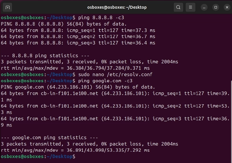Click the 'PING 8.8.8.8 (8.8.8.8) 56(84) bytes' line
This screenshot has width=232, height=163.
[64, 24]
